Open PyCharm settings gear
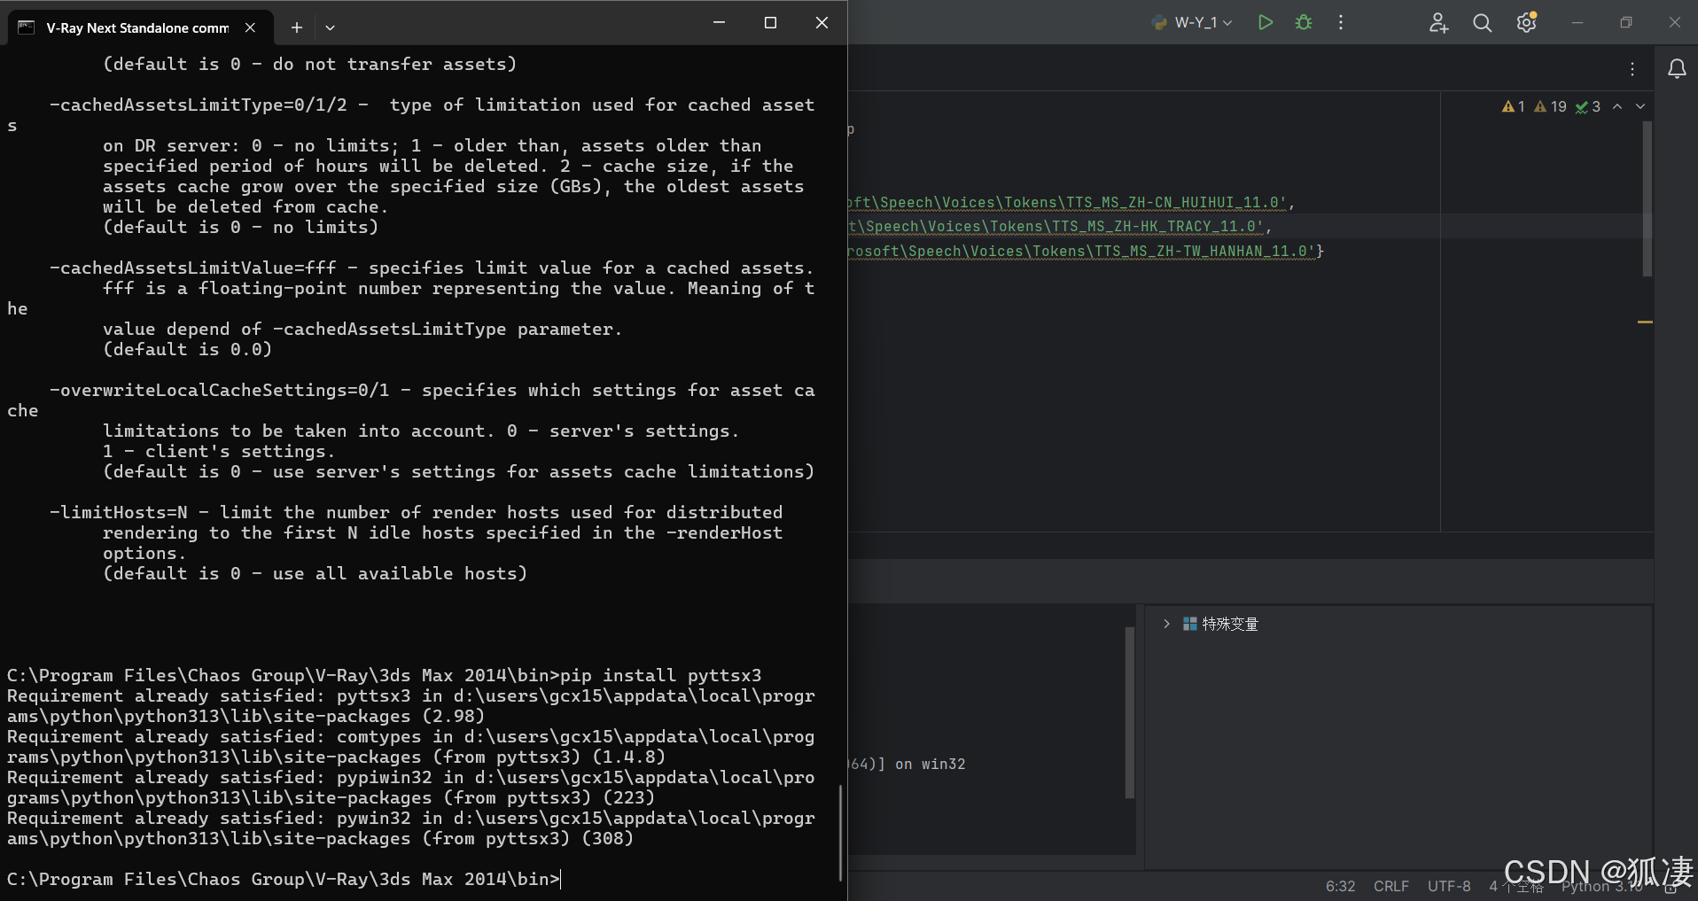1698x901 pixels. click(x=1527, y=22)
